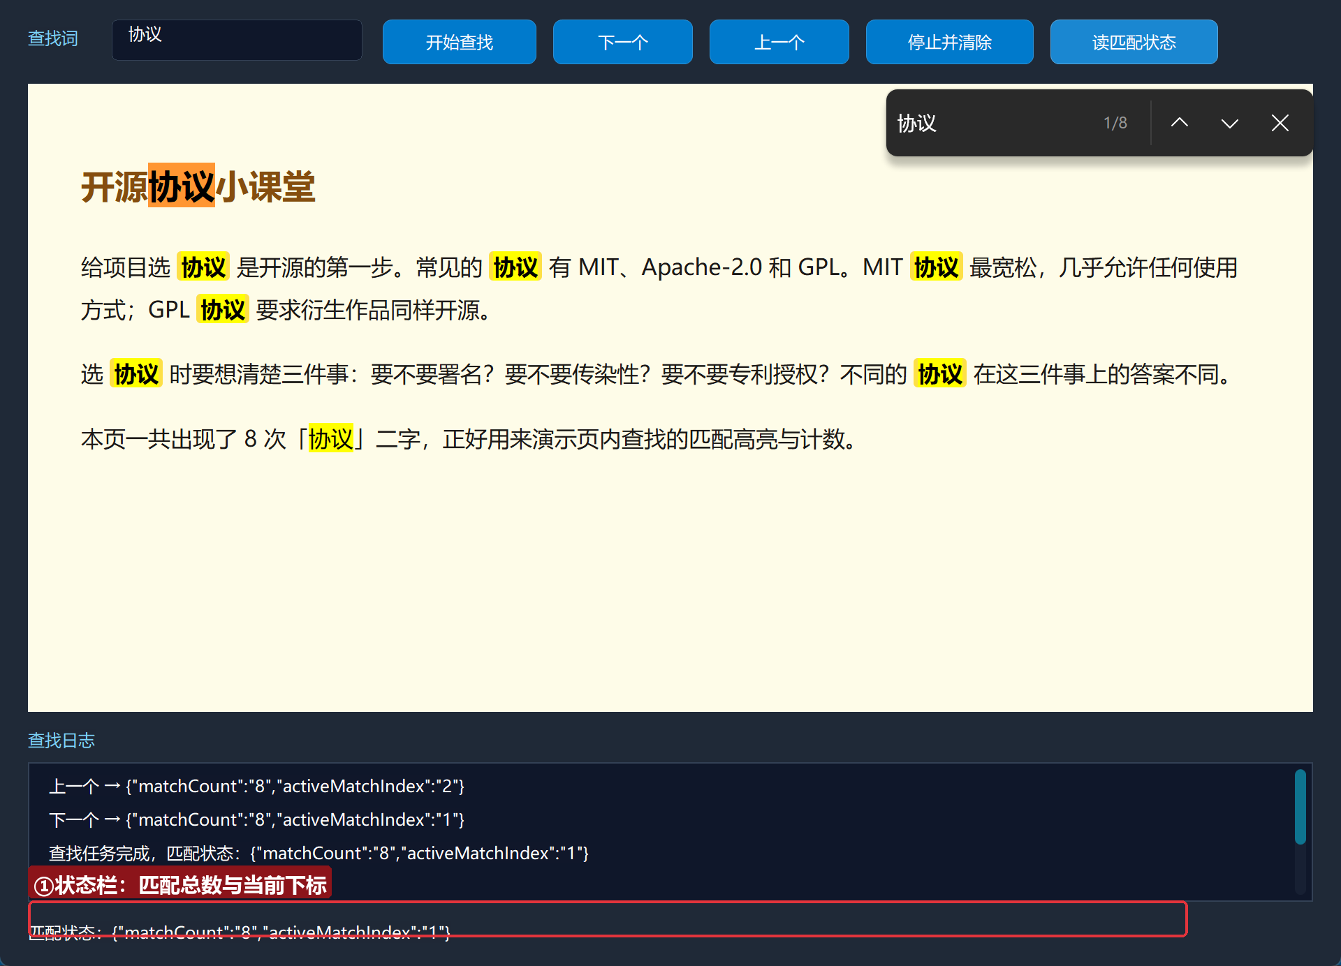Click the 查找日志 label
The width and height of the screenshot is (1341, 966).
tap(61, 741)
